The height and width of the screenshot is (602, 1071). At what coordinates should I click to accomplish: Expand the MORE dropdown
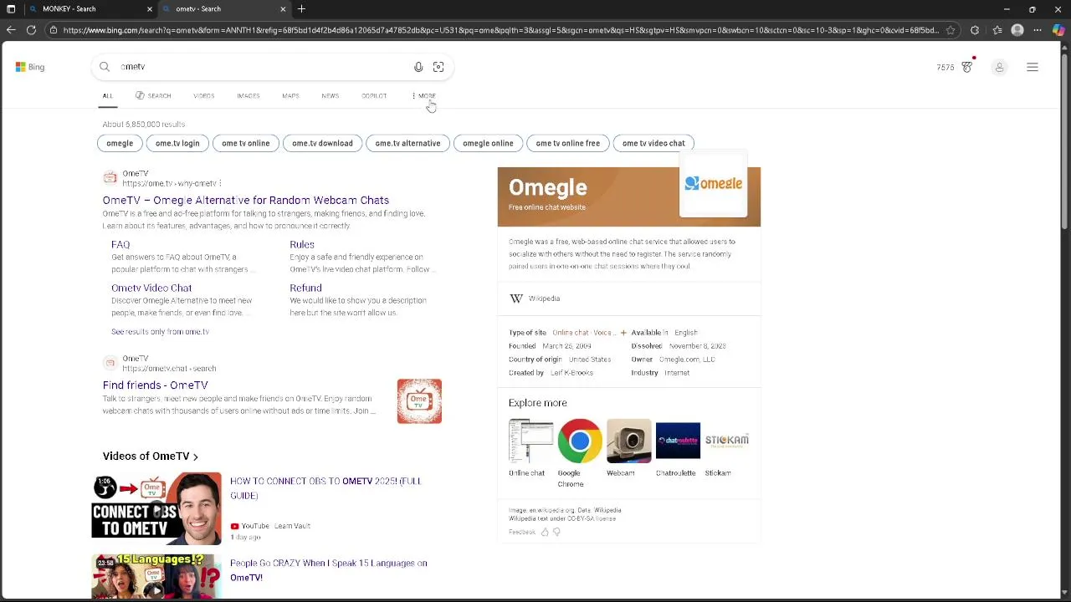coord(424,96)
